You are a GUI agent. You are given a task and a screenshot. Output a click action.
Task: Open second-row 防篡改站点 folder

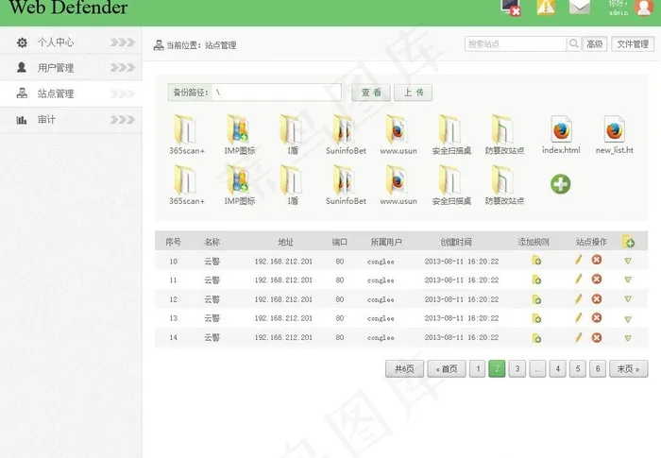(504, 185)
